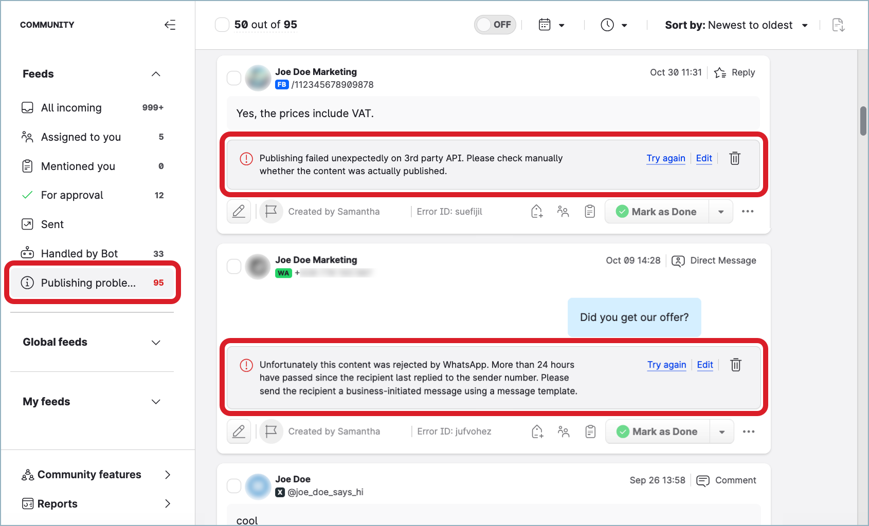869x526 pixels.
Task: Delete the failed Facebook publishing message
Action: click(734, 158)
